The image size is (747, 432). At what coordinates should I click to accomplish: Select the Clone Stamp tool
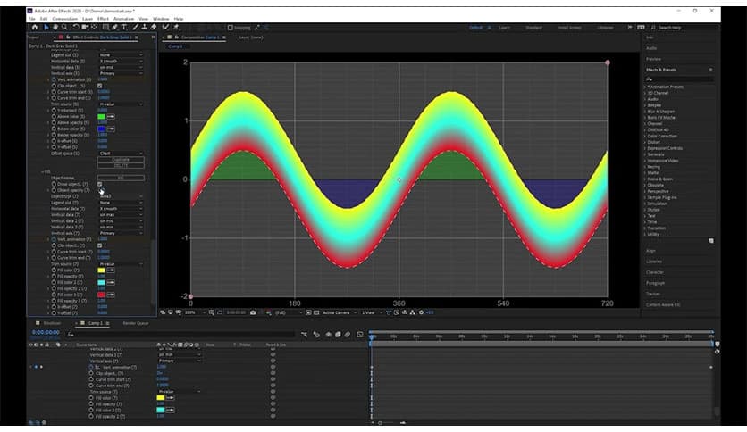coord(145,27)
